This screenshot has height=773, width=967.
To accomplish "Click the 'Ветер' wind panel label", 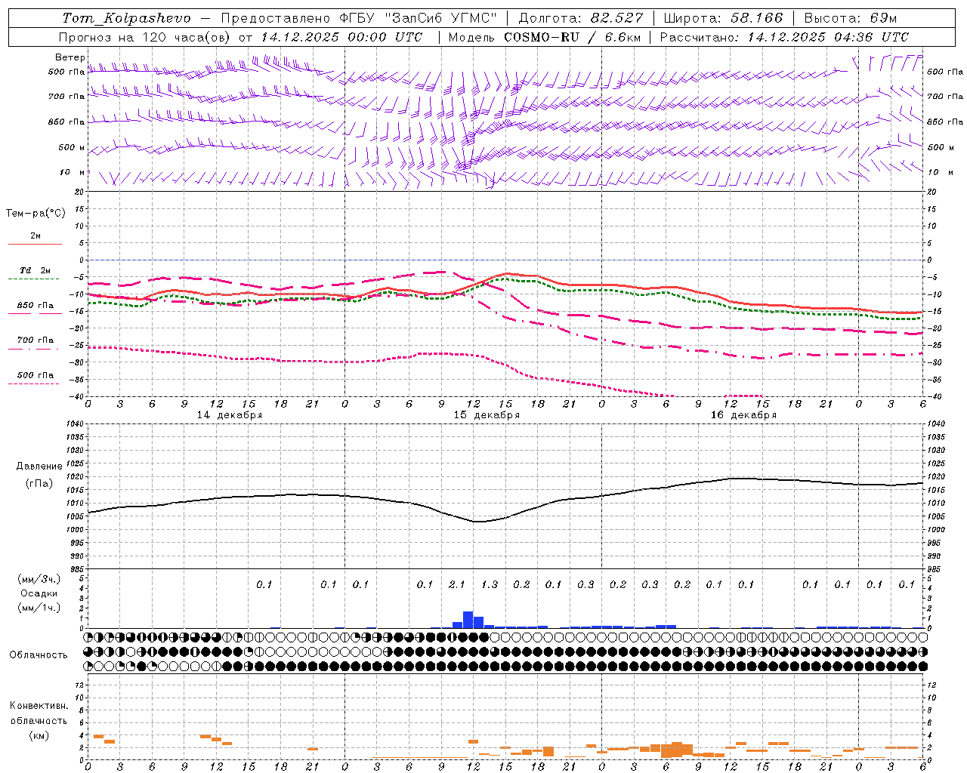I will (70, 57).
